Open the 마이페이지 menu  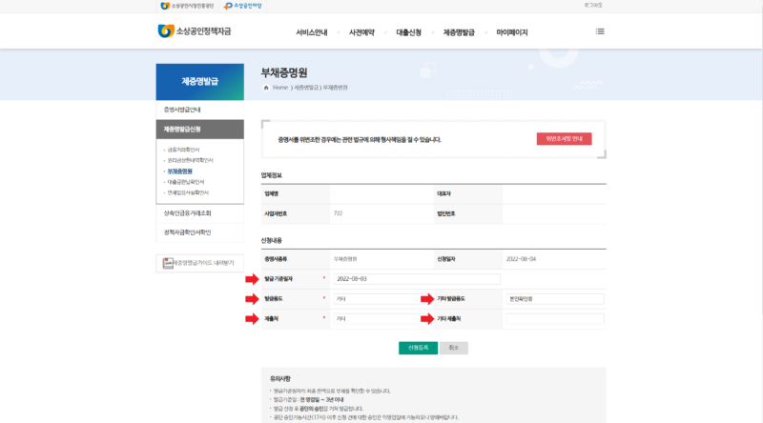tap(512, 32)
